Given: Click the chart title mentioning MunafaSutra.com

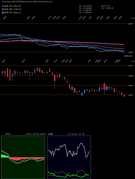Looking at the screenshot, I should point(27,2).
